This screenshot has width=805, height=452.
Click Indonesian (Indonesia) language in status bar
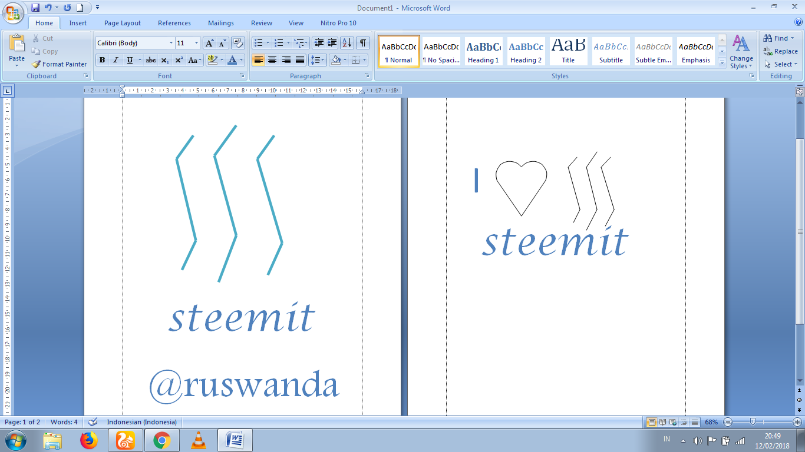coord(141,422)
